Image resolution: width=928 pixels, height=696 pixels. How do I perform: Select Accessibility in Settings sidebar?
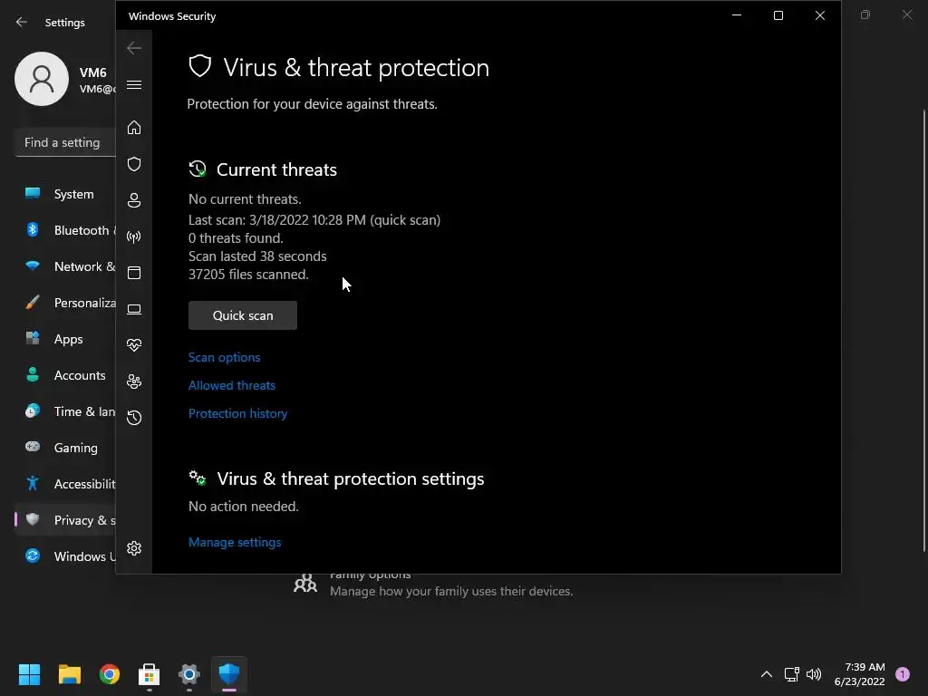tap(65, 484)
